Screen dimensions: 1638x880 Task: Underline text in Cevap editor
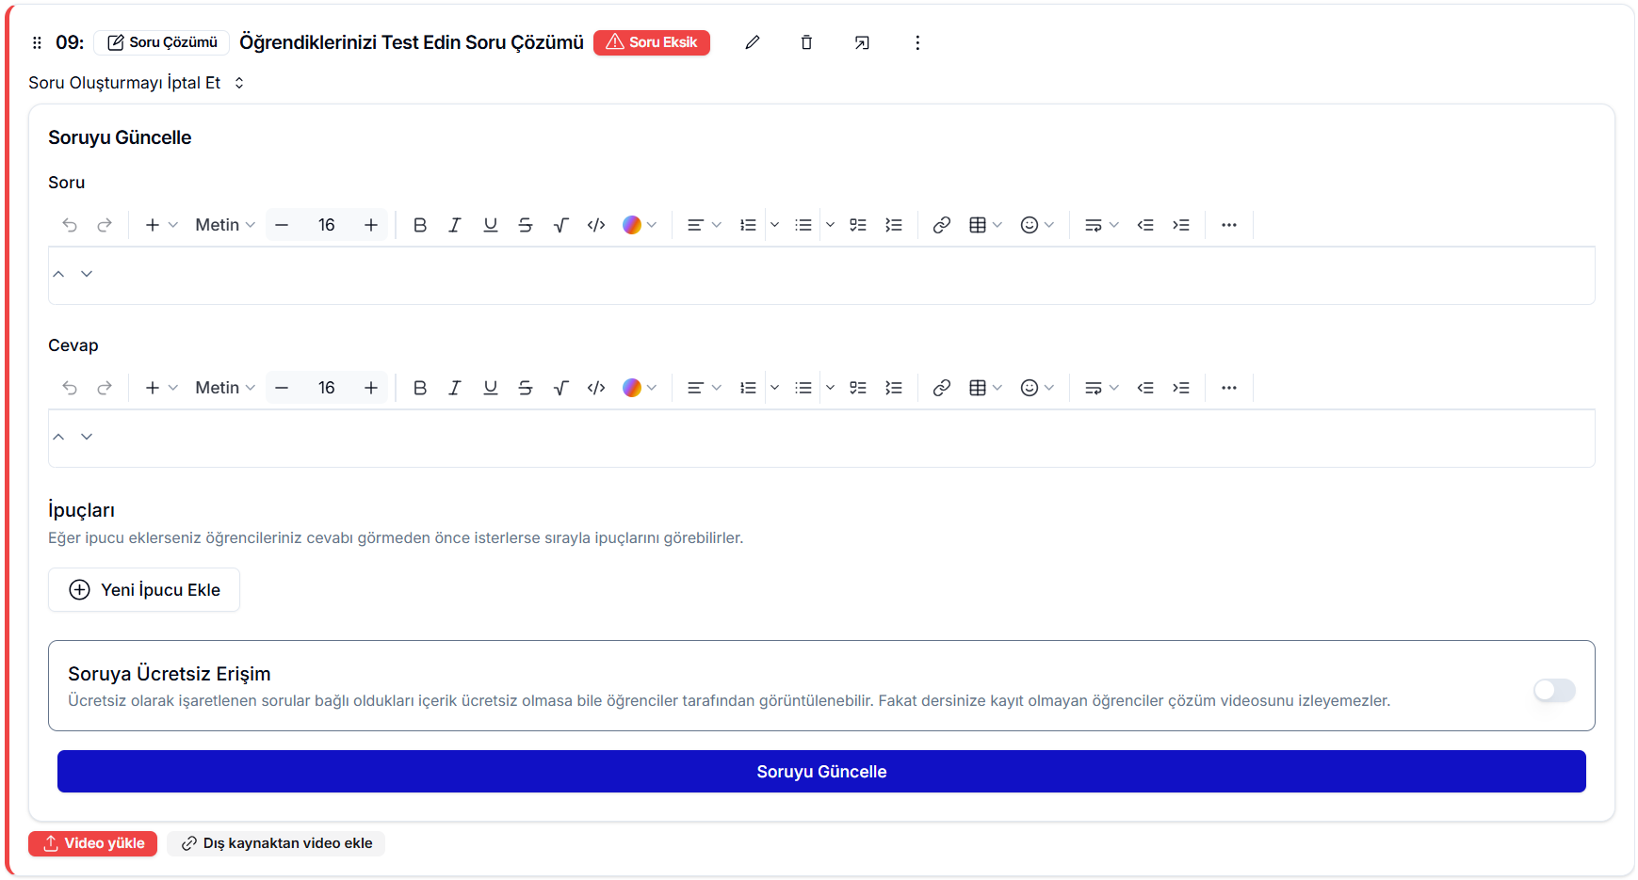pyautogui.click(x=491, y=388)
